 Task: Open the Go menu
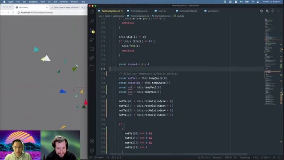point(49,2)
